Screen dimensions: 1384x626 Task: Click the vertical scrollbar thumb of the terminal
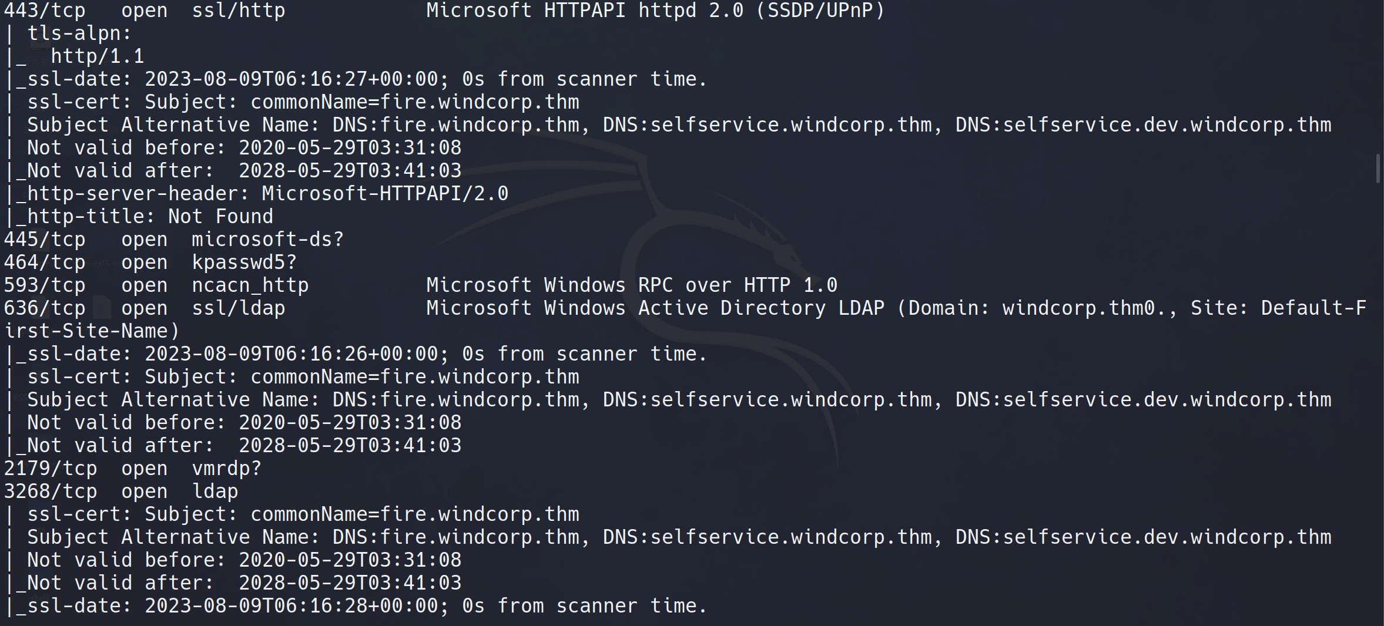pyautogui.click(x=1378, y=169)
